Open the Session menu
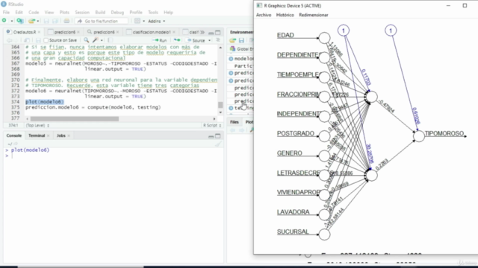Viewport: 478px width, 268px height. (x=82, y=13)
